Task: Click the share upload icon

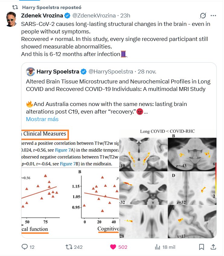Action: (x=213, y=247)
